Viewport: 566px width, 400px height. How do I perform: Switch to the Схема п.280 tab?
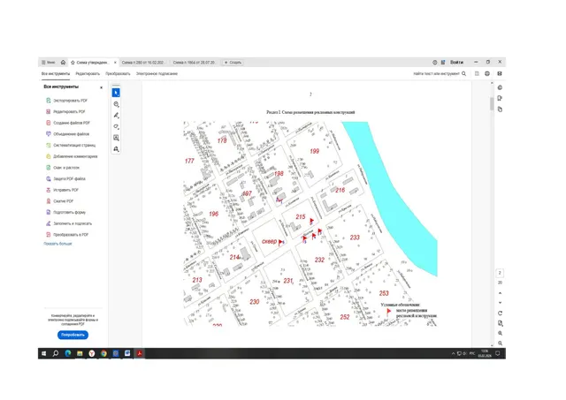coord(143,63)
